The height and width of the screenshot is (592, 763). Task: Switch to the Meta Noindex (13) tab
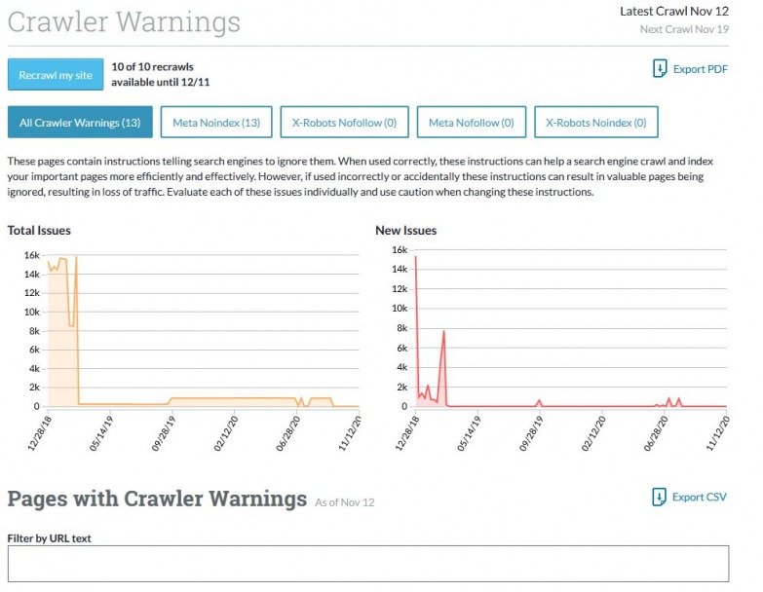(216, 123)
